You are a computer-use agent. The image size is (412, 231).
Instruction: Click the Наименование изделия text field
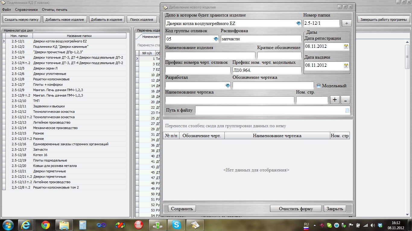point(210,56)
